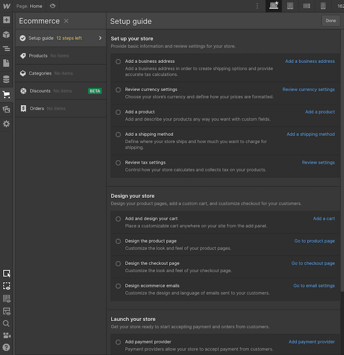The height and width of the screenshot is (355, 344).
Task: Check off Add a shipping method step
Action: [118, 134]
